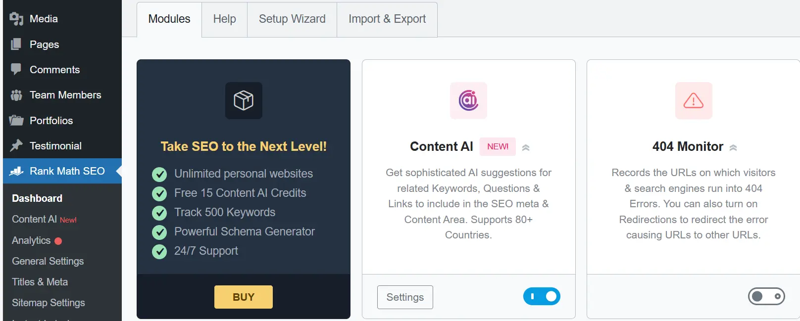
Task: Go to Sitemap Settings submenu link
Action: [x=49, y=303]
